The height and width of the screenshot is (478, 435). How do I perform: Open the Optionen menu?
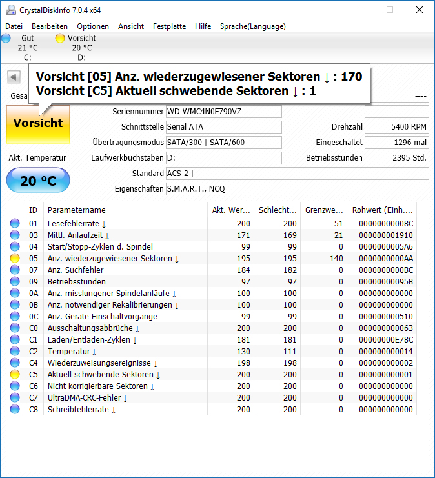[93, 26]
